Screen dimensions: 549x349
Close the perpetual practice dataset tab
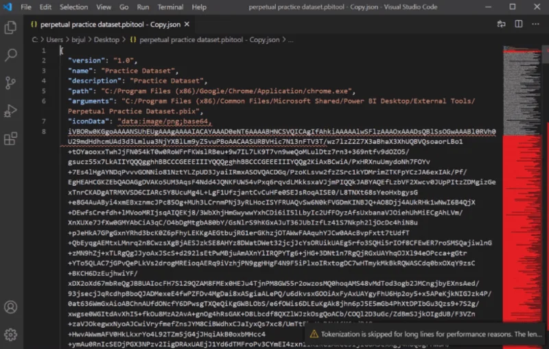pyautogui.click(x=187, y=24)
